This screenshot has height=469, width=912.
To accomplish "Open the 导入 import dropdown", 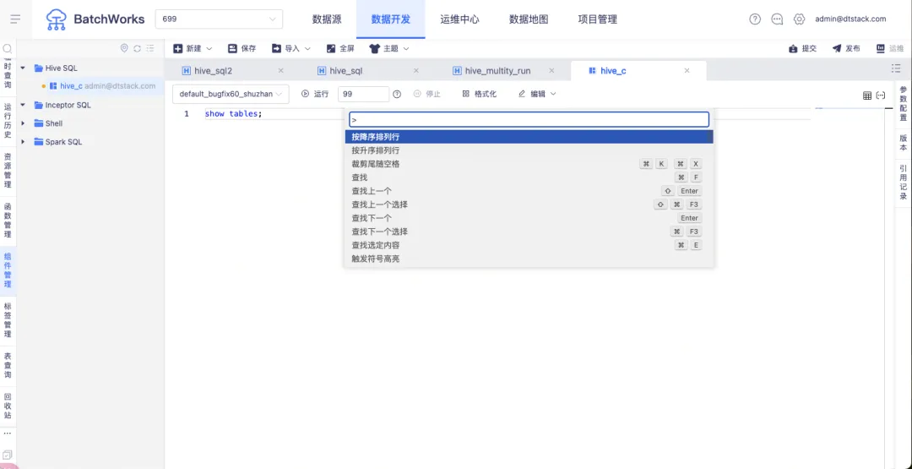I will pyautogui.click(x=291, y=48).
